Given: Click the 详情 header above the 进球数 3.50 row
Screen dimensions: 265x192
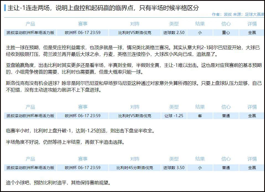Looking at the screenshot, I should [x=252, y=159].
